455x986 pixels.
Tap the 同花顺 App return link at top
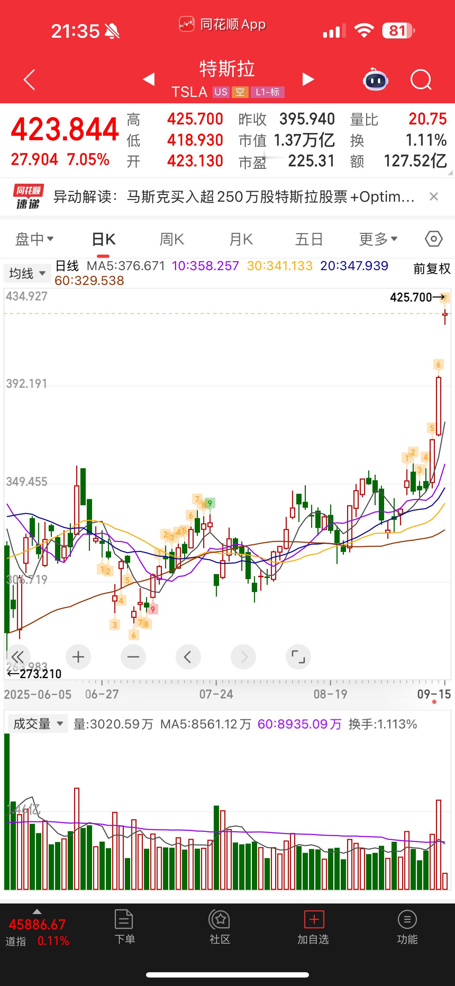tap(222, 24)
